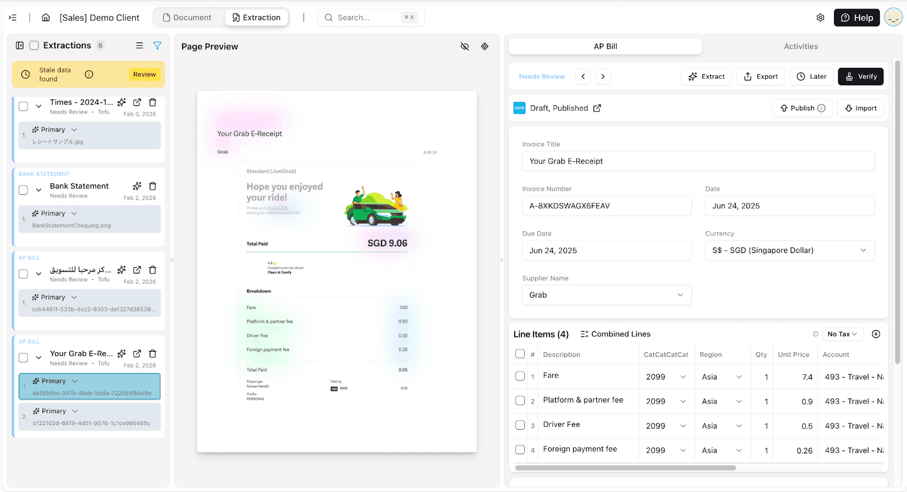
Task: Open settings gear icon
Action: click(x=820, y=18)
